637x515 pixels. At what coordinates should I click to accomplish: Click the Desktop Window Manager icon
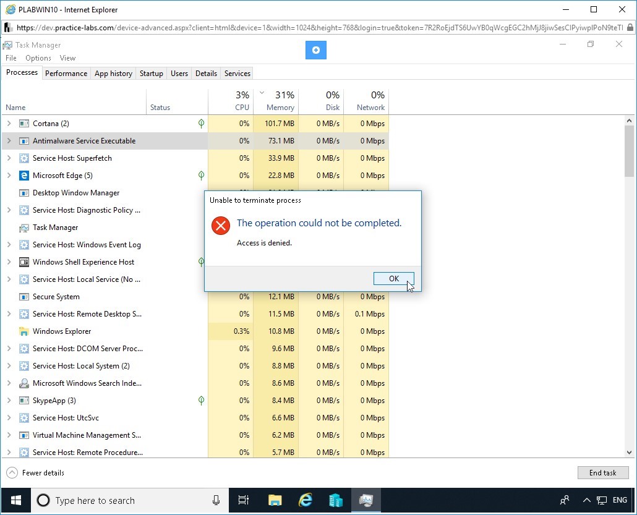(x=24, y=193)
